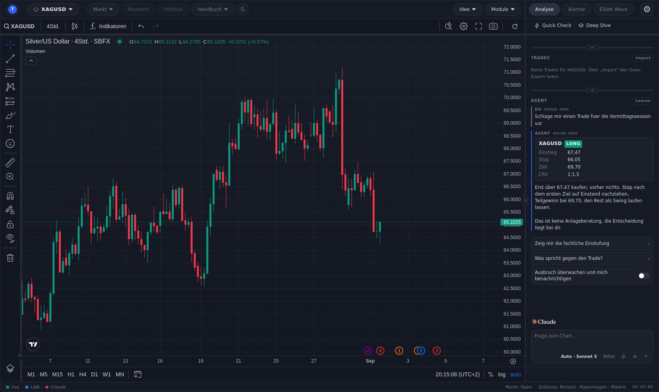Toggle auto scale
This screenshot has height=392, width=659.
pyautogui.click(x=515, y=375)
